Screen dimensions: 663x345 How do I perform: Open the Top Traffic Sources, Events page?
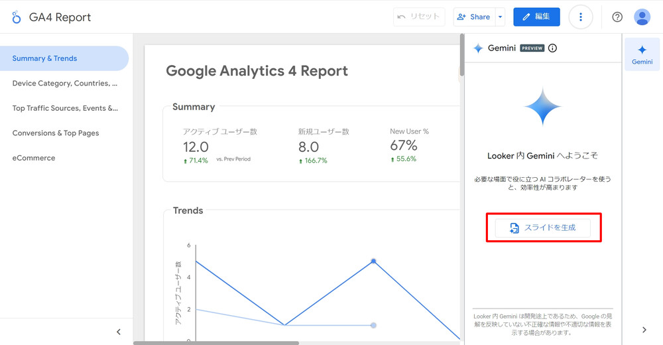pyautogui.click(x=65, y=108)
